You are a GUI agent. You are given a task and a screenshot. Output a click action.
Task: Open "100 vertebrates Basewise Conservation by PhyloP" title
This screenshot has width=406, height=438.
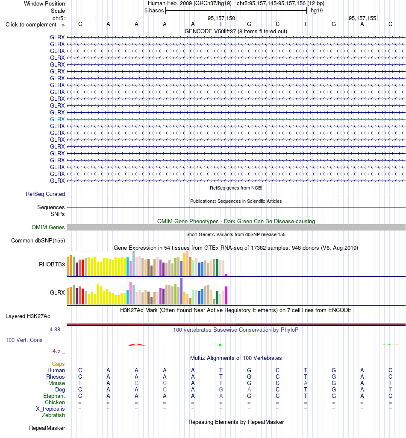236,330
